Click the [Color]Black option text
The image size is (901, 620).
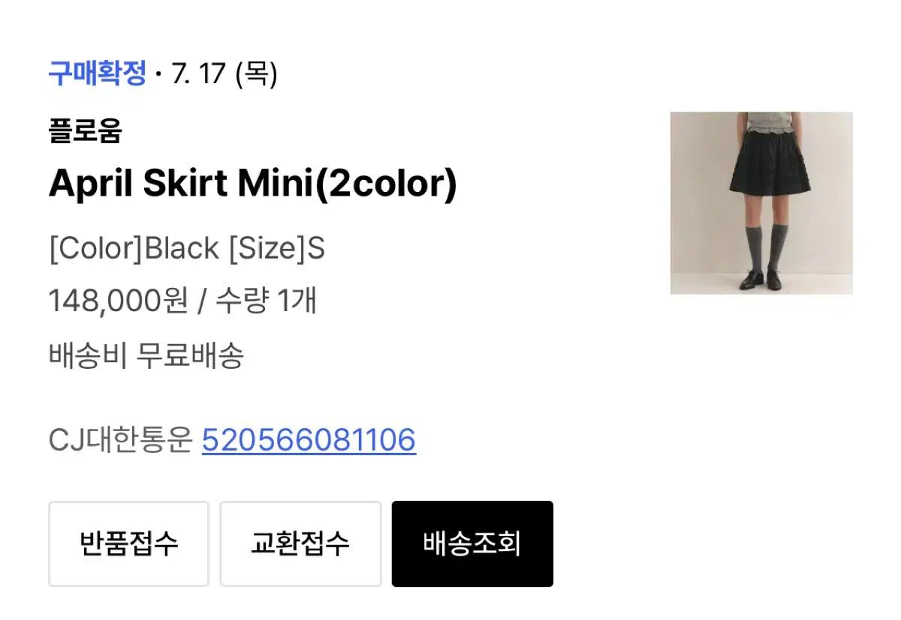pyautogui.click(x=134, y=249)
